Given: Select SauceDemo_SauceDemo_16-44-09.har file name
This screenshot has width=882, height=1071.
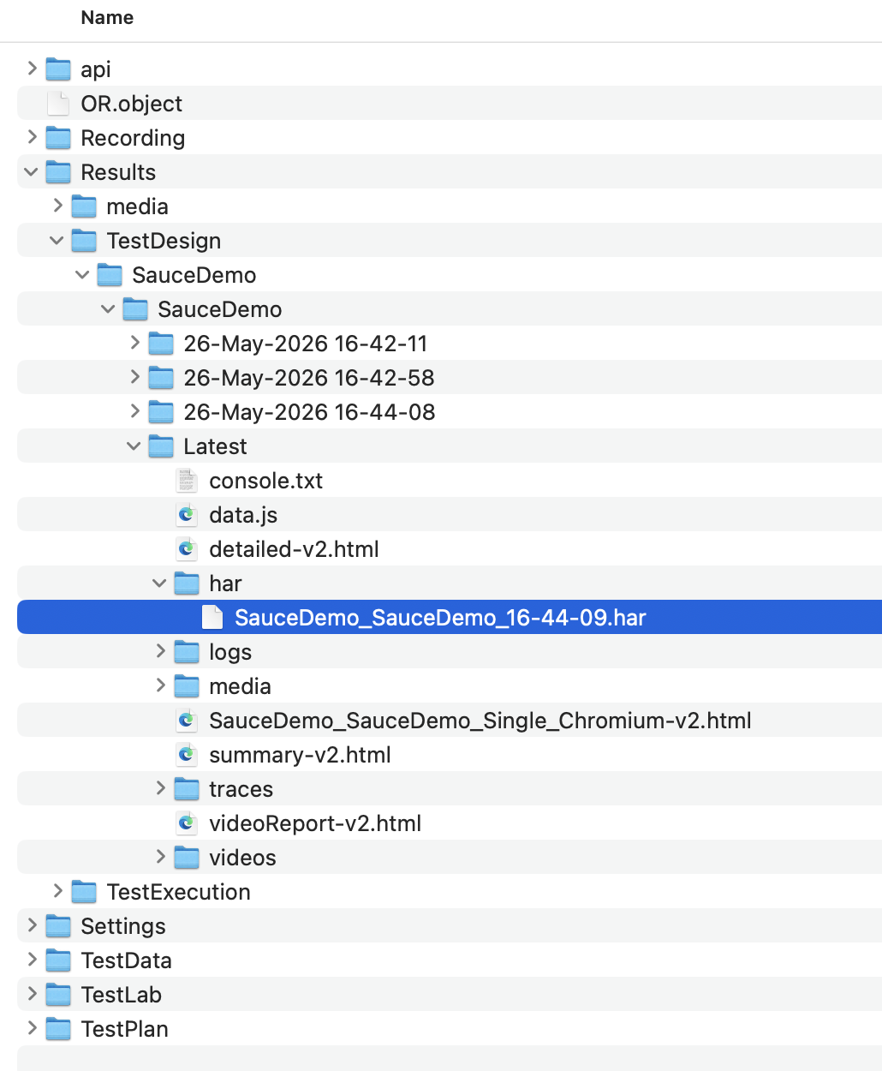Looking at the screenshot, I should pyautogui.click(x=440, y=618).
